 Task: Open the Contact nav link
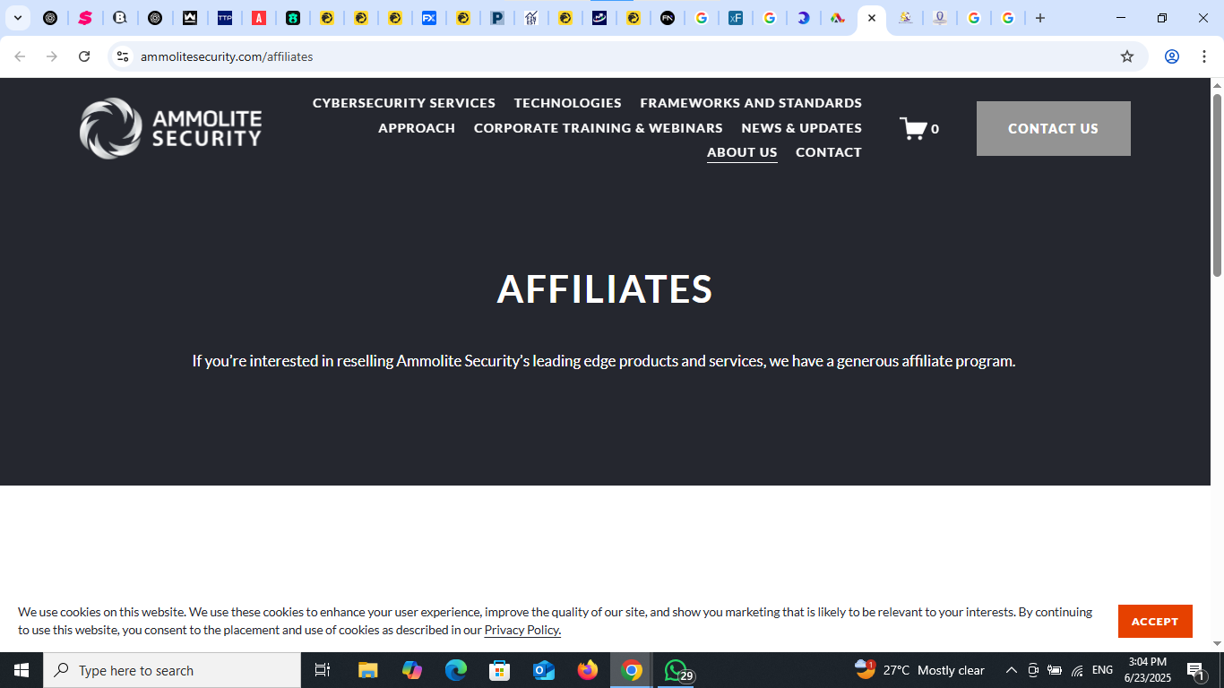pos(829,152)
